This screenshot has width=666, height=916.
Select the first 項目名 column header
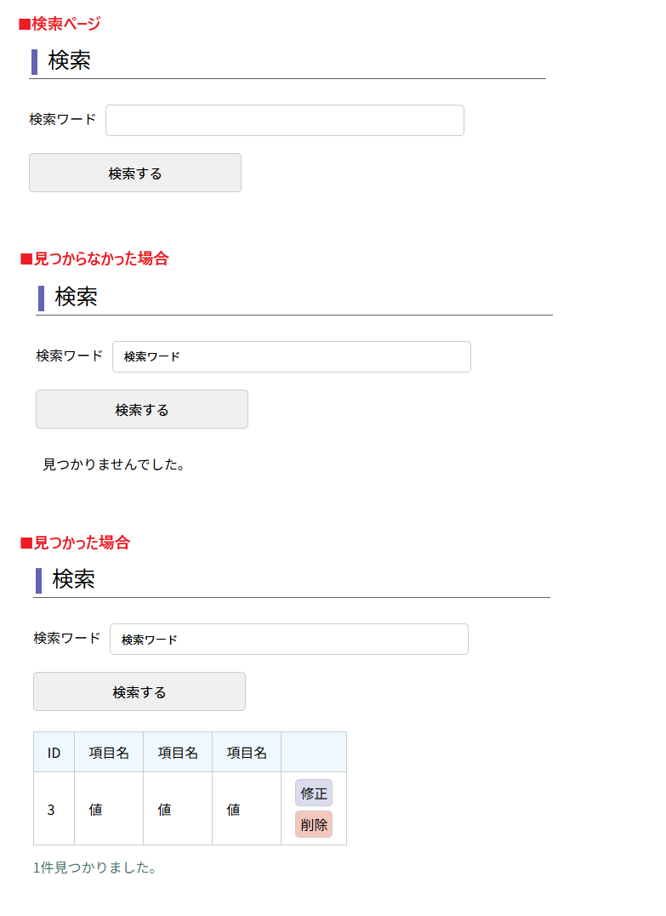tap(109, 753)
